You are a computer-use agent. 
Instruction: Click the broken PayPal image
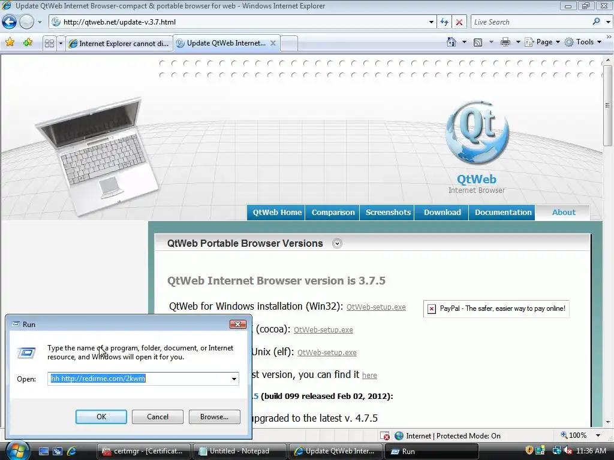[496, 308]
